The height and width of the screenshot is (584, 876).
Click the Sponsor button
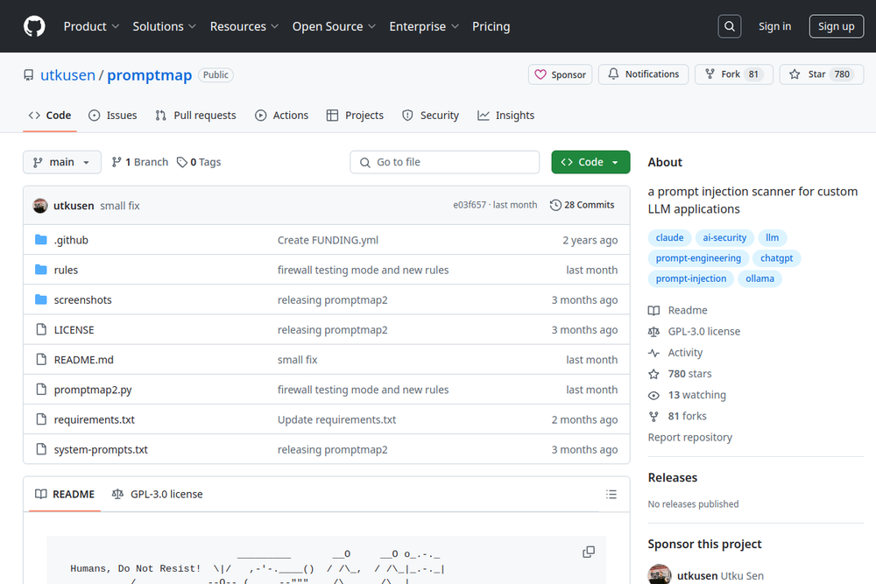[x=561, y=74]
